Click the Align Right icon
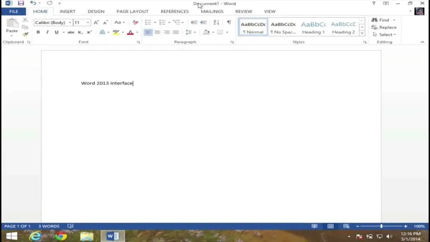 [x=166, y=32]
